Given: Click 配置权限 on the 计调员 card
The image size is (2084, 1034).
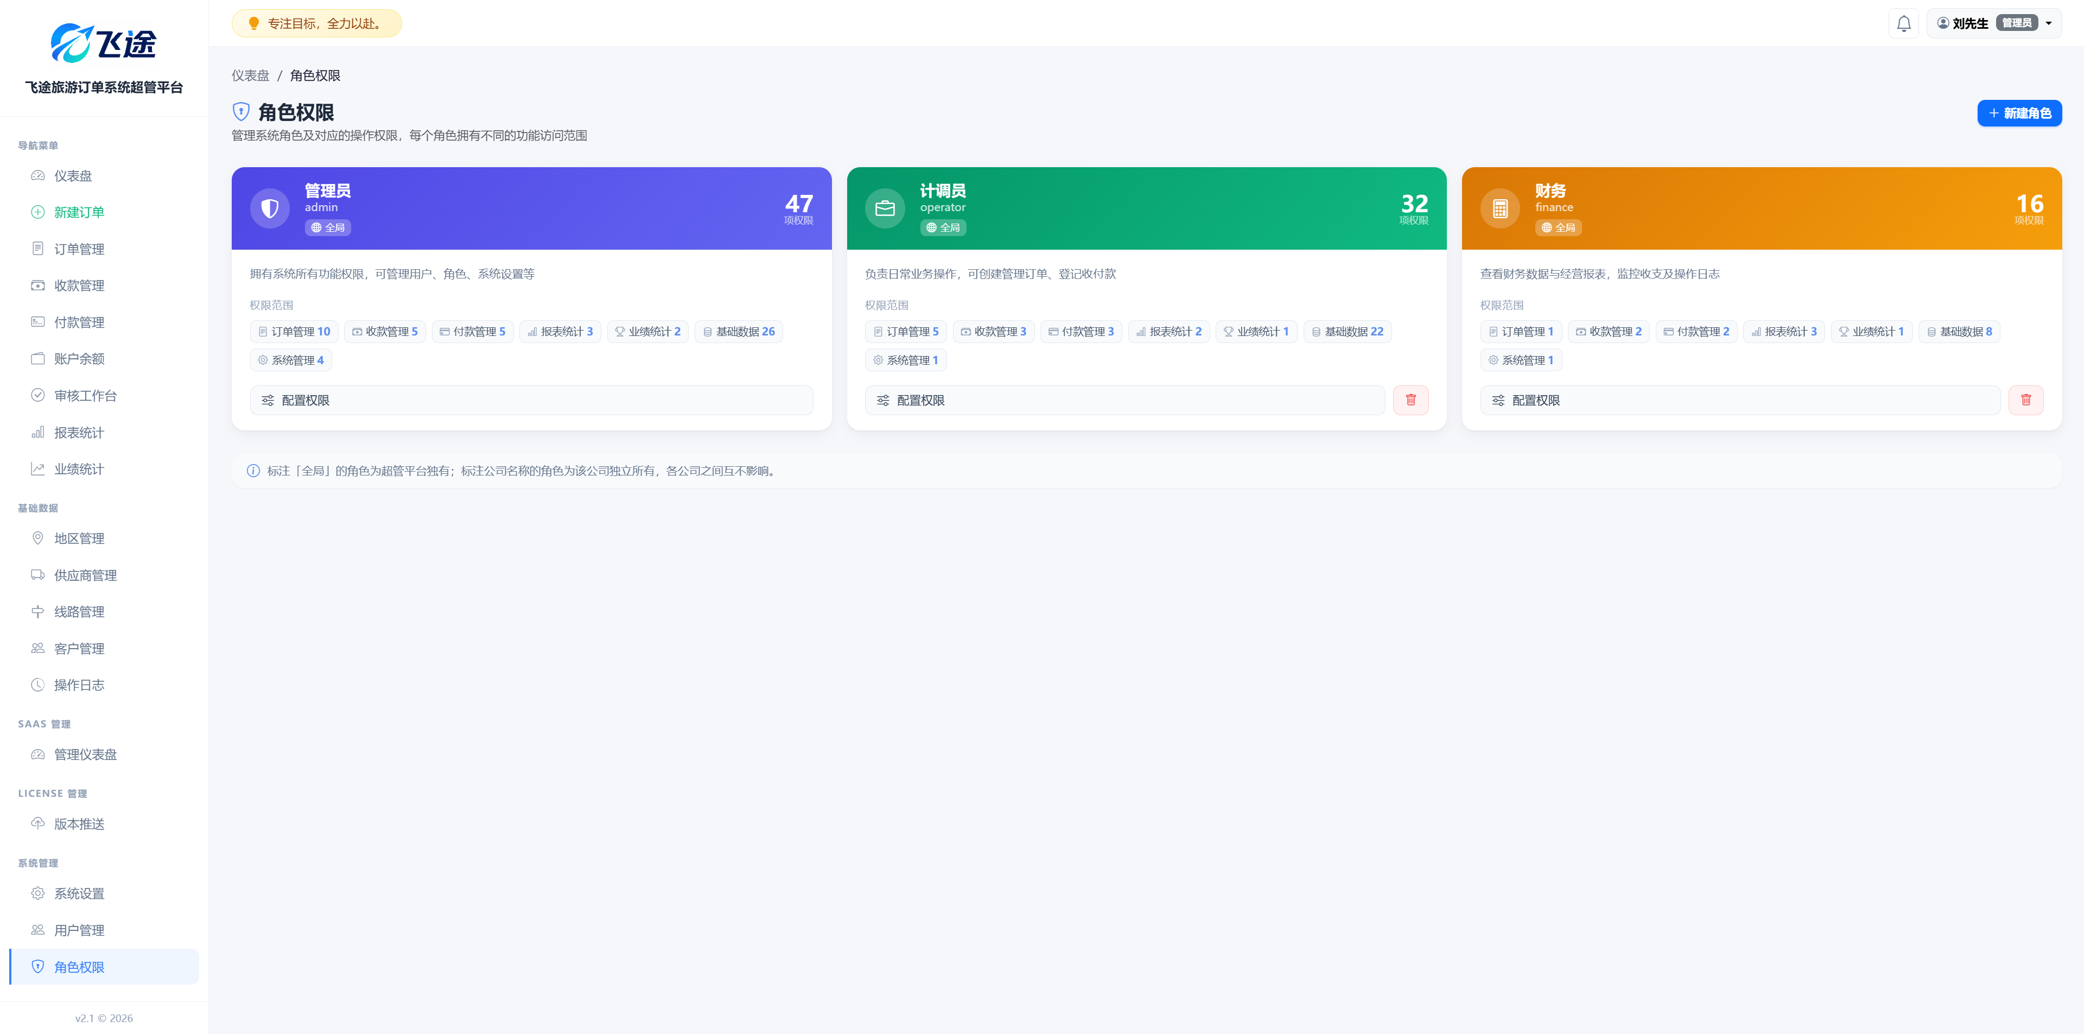Looking at the screenshot, I should 1124,401.
